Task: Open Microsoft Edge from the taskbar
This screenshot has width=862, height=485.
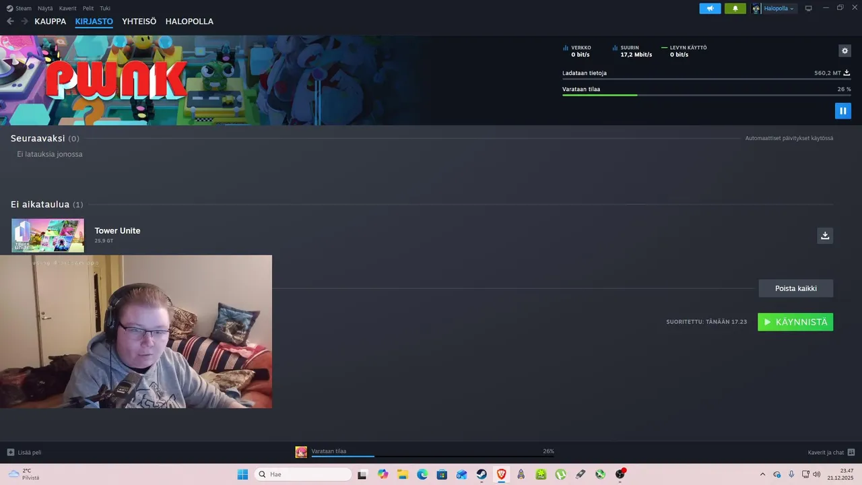Action: point(422,474)
